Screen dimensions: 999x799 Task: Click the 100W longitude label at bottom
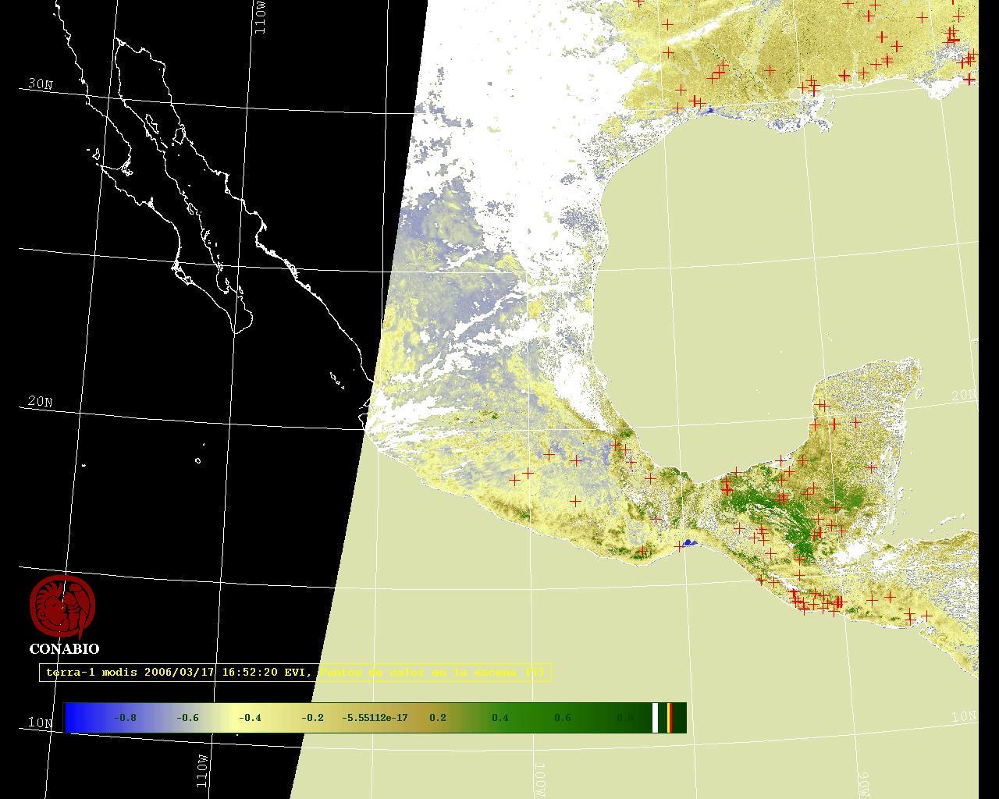click(x=540, y=779)
